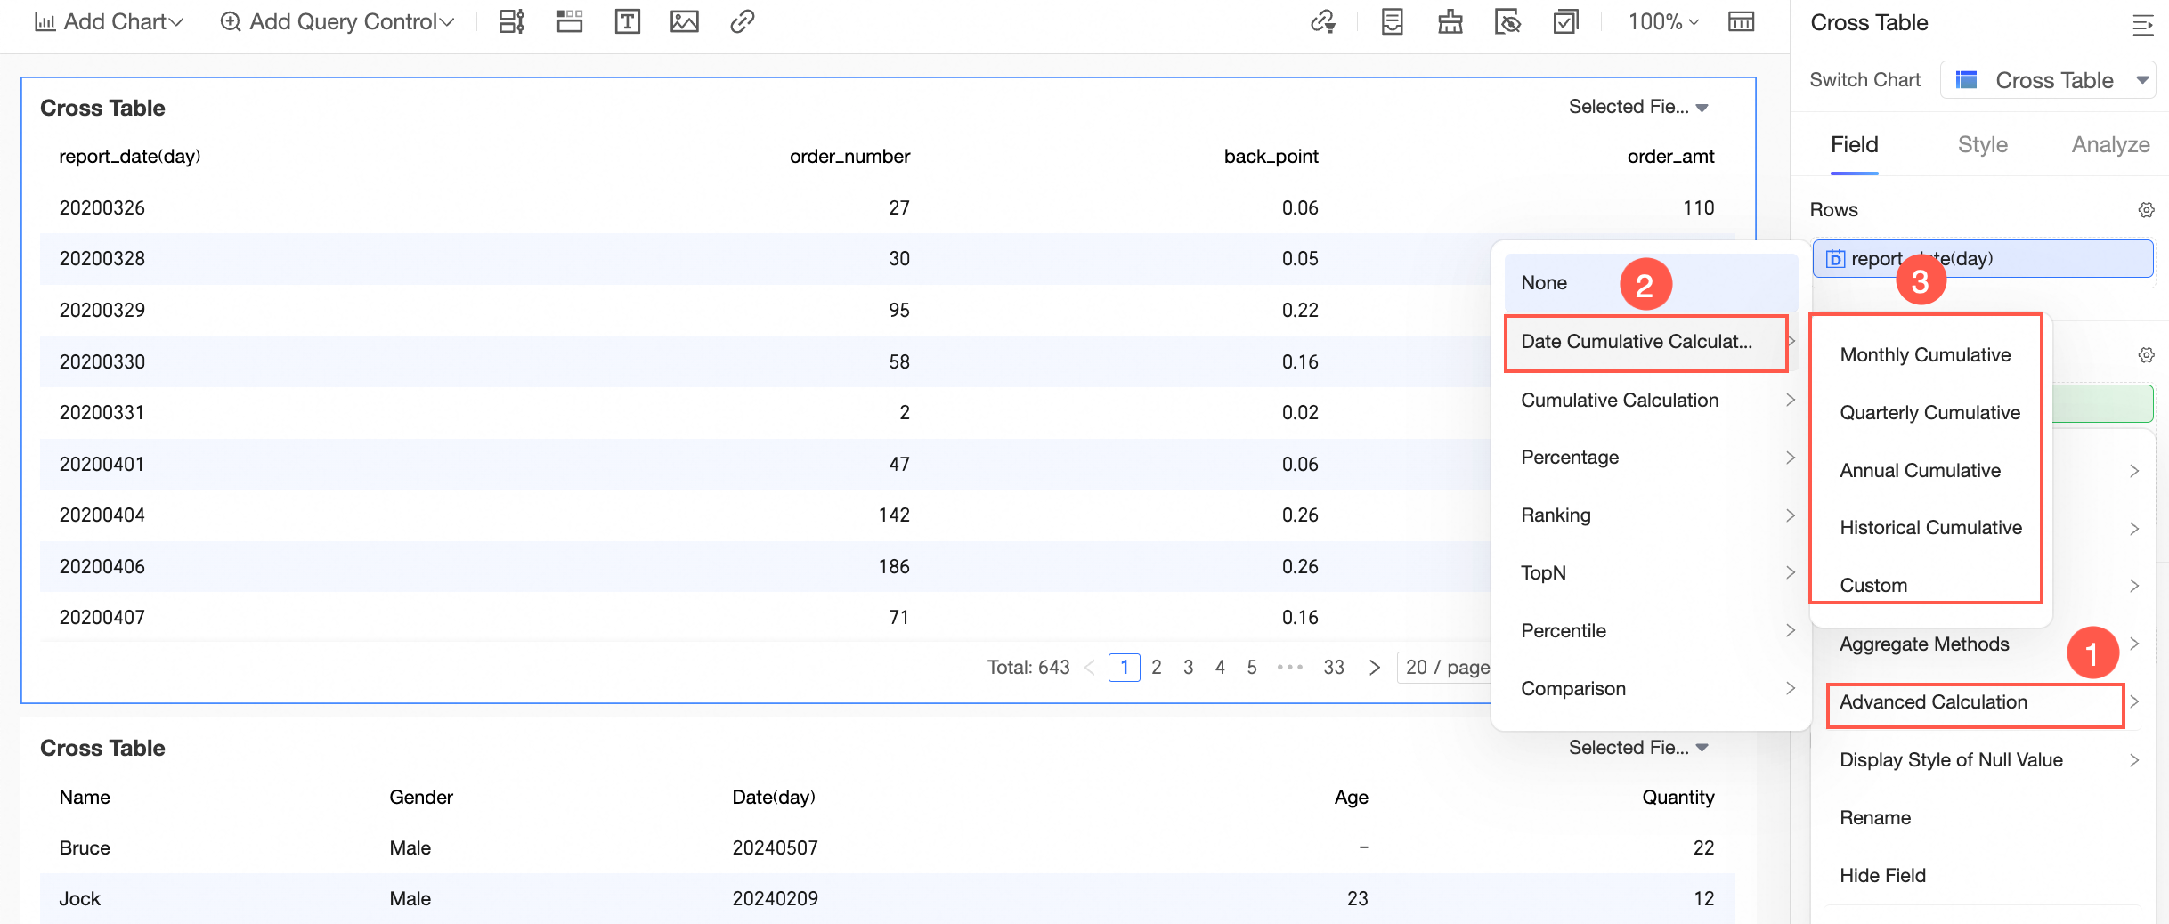Click the 20200326 date cell
2169x924 pixels.
pos(102,208)
